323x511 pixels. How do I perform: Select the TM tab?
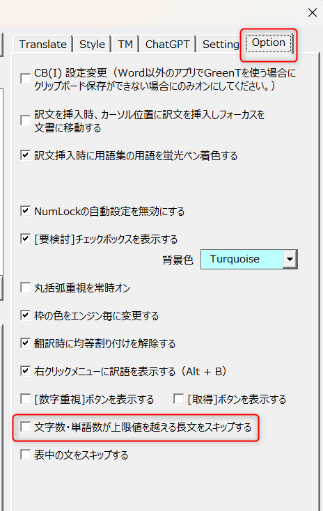pos(125,45)
